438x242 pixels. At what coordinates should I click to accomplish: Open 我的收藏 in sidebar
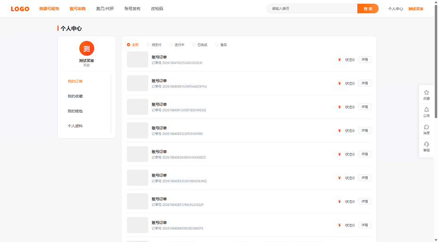coord(75,96)
